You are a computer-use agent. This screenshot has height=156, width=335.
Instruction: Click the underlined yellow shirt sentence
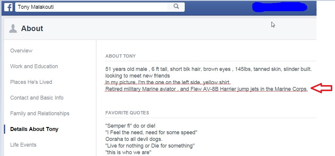pos(168,82)
